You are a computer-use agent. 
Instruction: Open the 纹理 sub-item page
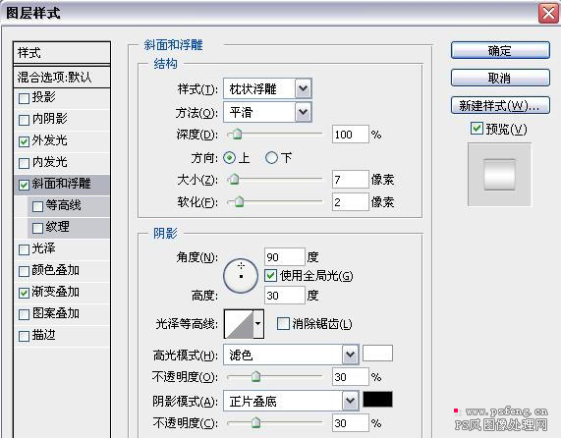tap(57, 227)
